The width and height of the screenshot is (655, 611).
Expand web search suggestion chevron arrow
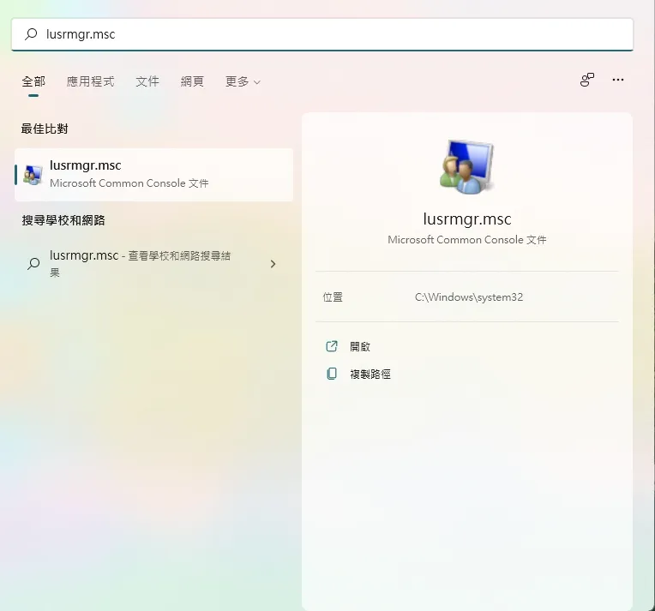273,264
